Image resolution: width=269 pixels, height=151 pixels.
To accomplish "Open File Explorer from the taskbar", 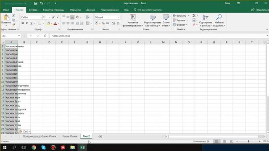I will pos(73,147).
